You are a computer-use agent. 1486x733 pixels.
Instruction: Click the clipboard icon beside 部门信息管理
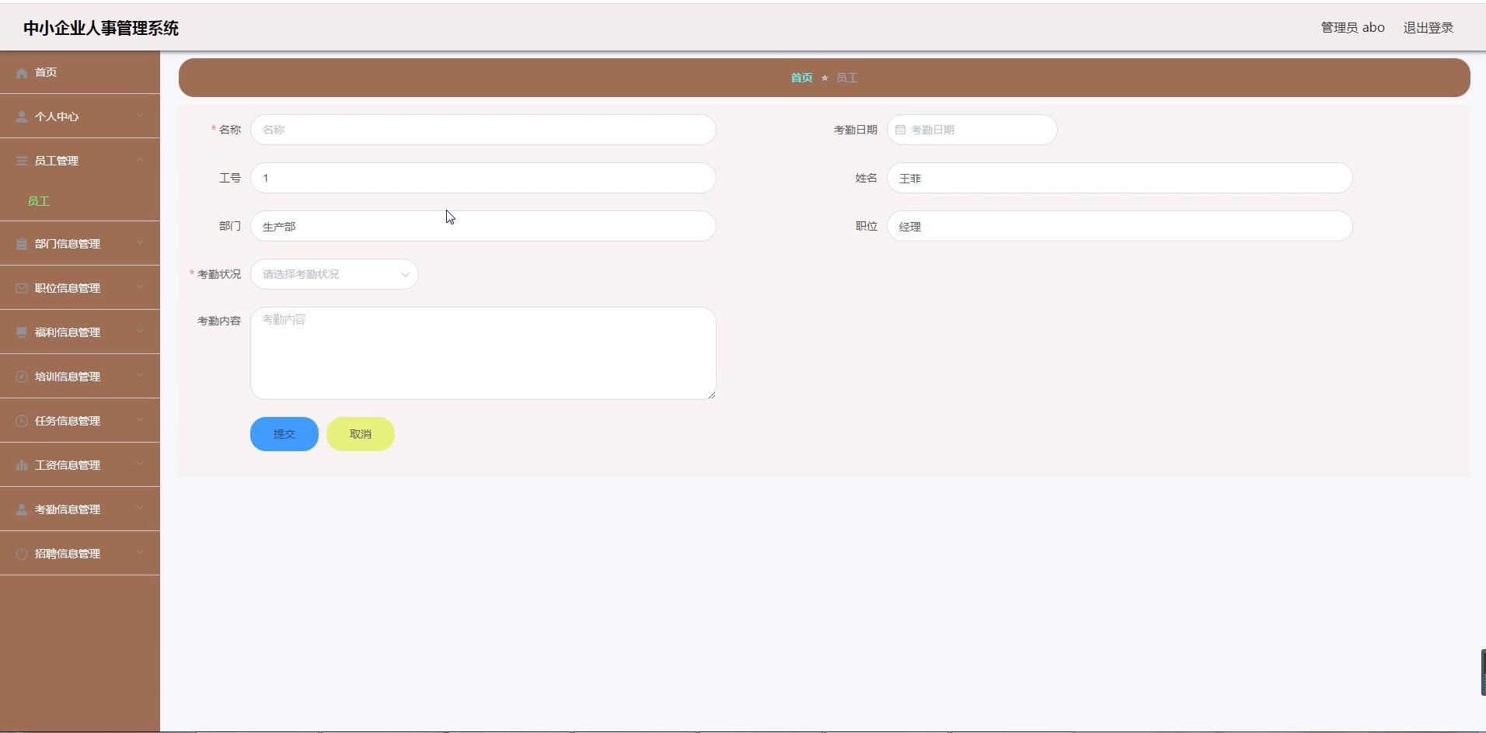[x=22, y=245]
